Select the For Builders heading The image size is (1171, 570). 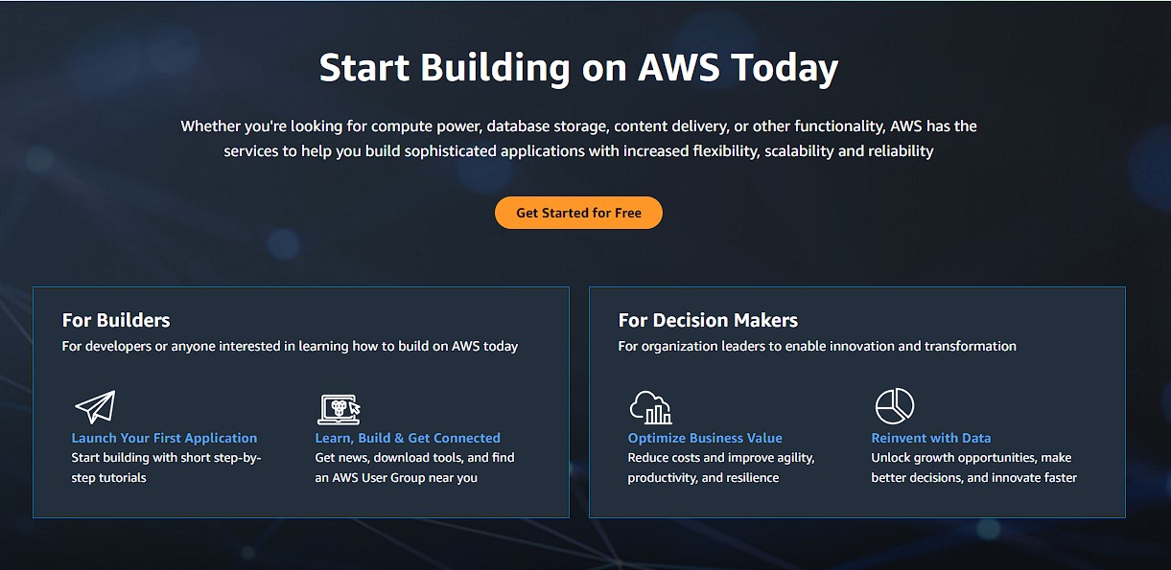tap(116, 320)
